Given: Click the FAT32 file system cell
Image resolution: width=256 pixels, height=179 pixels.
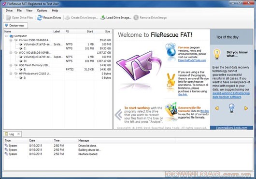Looking at the screenshot, I should pos(70,69).
